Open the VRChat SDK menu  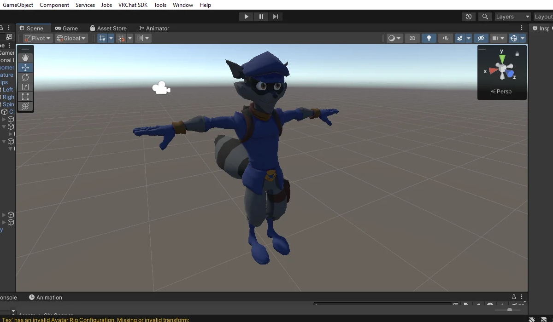point(133,5)
